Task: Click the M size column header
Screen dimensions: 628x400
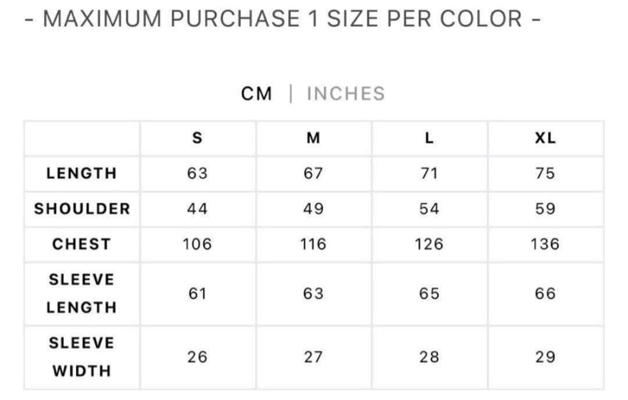Action: coord(313,138)
